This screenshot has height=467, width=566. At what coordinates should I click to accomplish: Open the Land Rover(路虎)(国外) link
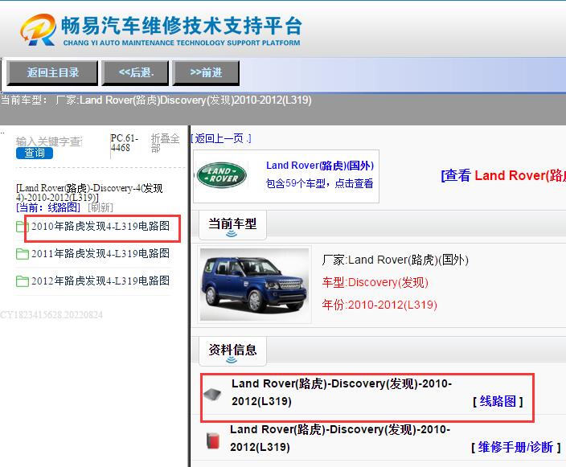[320, 166]
